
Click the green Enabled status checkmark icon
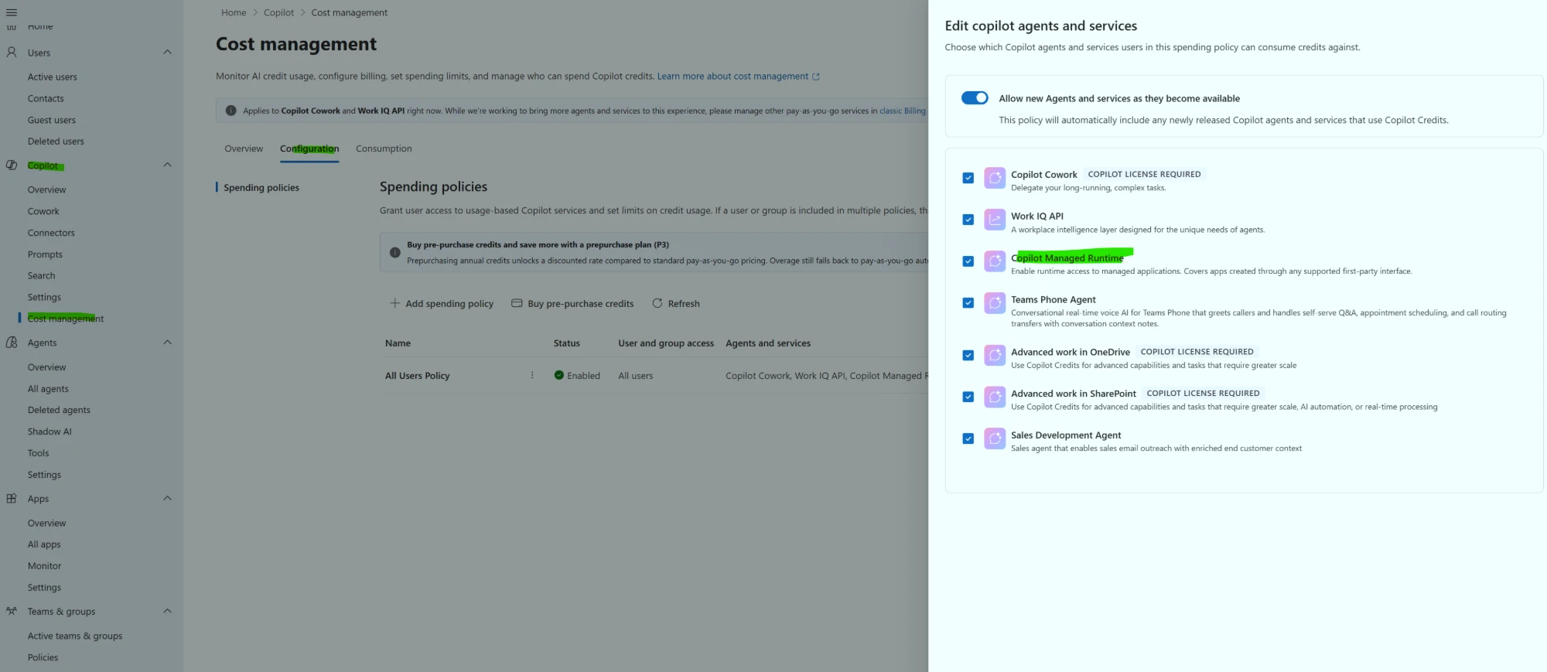point(558,375)
